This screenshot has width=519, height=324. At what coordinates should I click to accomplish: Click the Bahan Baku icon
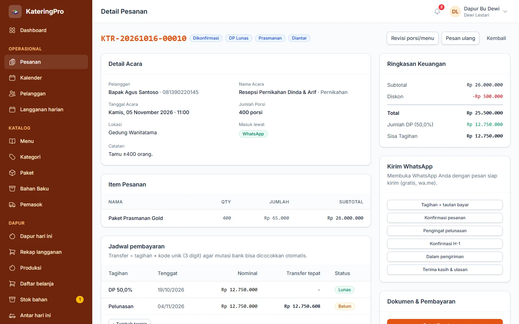12,189
